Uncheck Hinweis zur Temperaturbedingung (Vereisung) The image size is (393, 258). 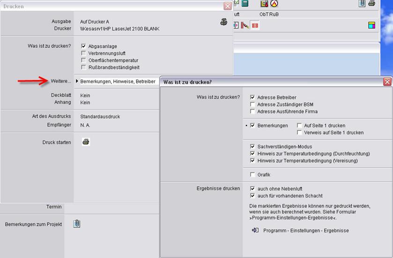[x=252, y=160]
